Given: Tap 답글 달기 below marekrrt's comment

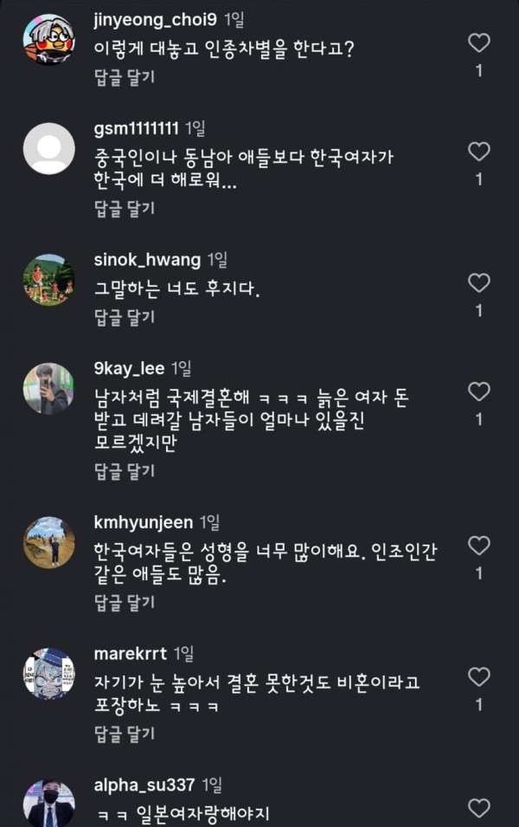Looking at the screenshot, I should coord(125,733).
